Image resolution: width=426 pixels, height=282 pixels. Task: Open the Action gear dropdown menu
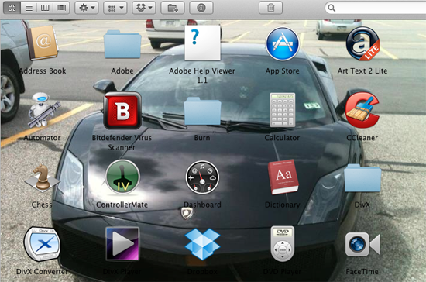click(87, 8)
